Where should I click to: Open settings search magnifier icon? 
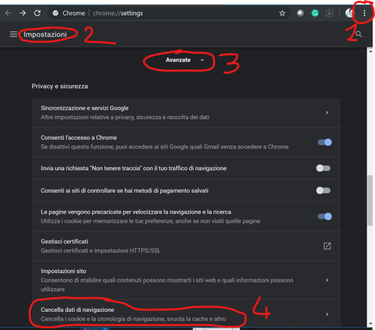click(x=359, y=35)
